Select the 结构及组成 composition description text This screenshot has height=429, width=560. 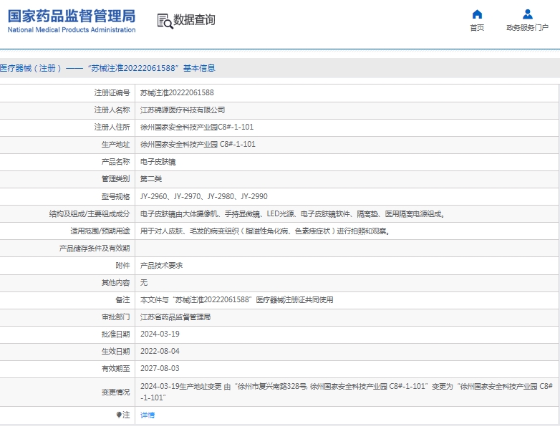(292, 214)
